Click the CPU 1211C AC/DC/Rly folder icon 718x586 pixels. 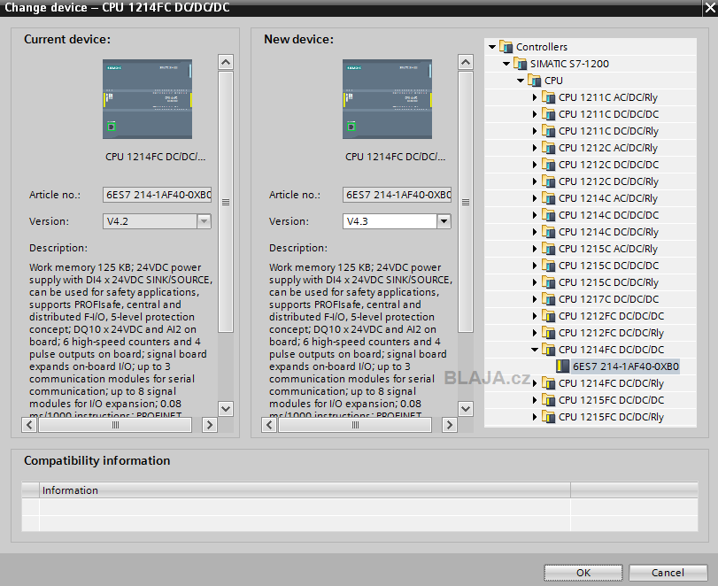click(549, 97)
